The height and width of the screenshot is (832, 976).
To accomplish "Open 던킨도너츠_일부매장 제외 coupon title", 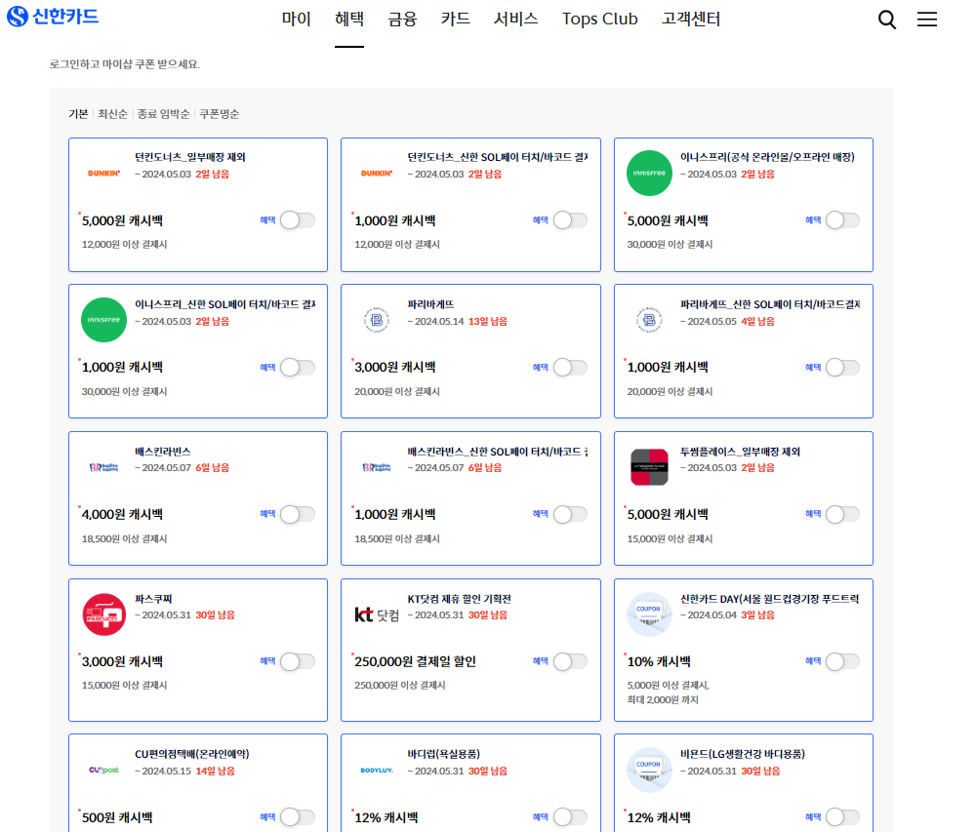I will point(190,157).
